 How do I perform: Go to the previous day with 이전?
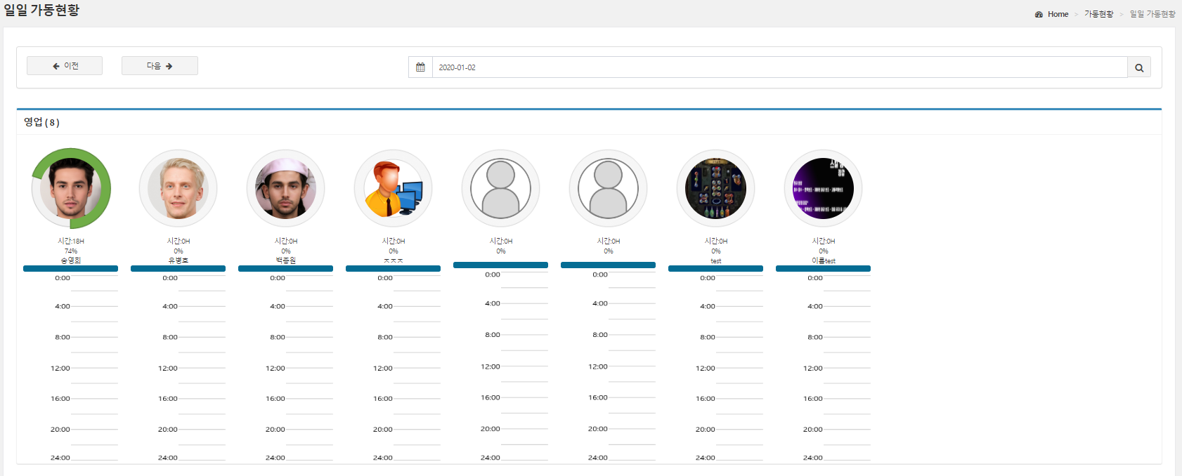coord(65,66)
